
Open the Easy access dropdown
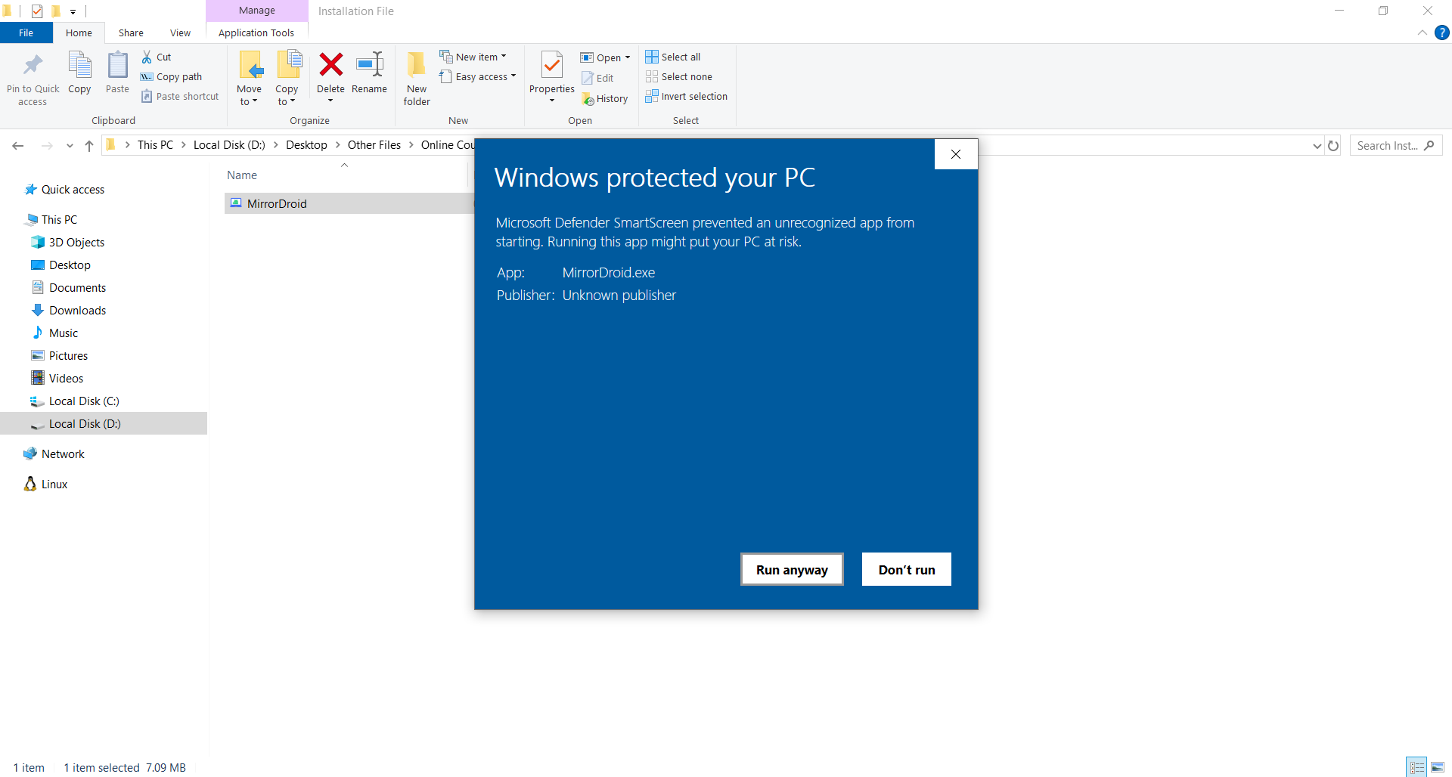(478, 76)
